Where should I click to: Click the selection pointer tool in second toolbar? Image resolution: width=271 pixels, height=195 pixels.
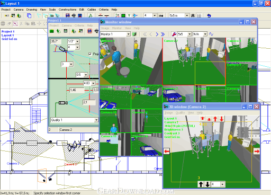click(15, 23)
